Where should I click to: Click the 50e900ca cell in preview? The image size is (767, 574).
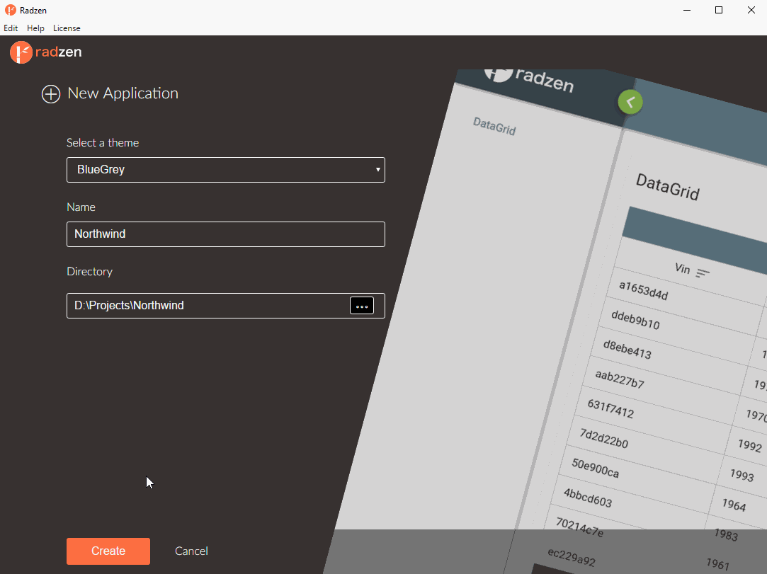pos(596,469)
